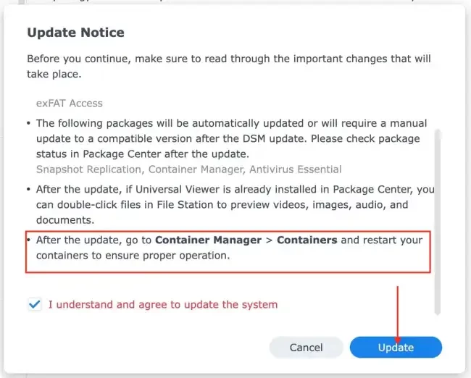Click the 'I understand and agree' label text
The width and height of the screenshot is (471, 378).
click(162, 305)
